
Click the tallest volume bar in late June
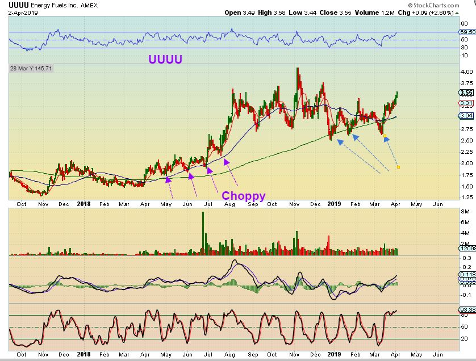click(x=203, y=233)
